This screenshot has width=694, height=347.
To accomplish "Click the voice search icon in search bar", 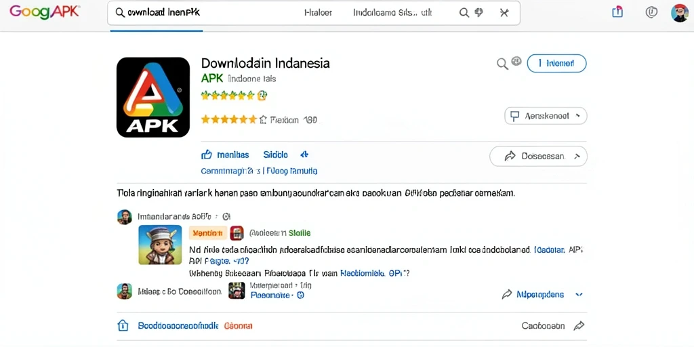I will (x=478, y=12).
